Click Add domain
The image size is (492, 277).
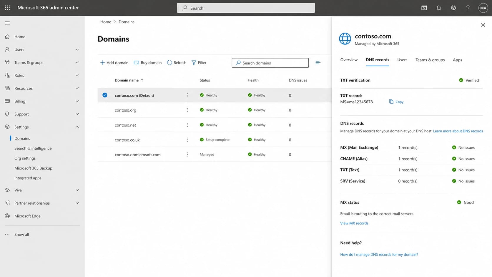(x=114, y=63)
